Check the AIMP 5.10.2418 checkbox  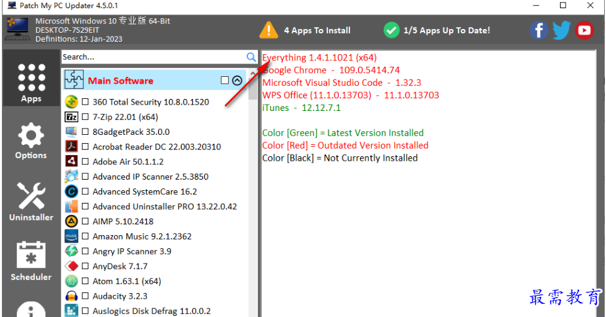[85, 221]
